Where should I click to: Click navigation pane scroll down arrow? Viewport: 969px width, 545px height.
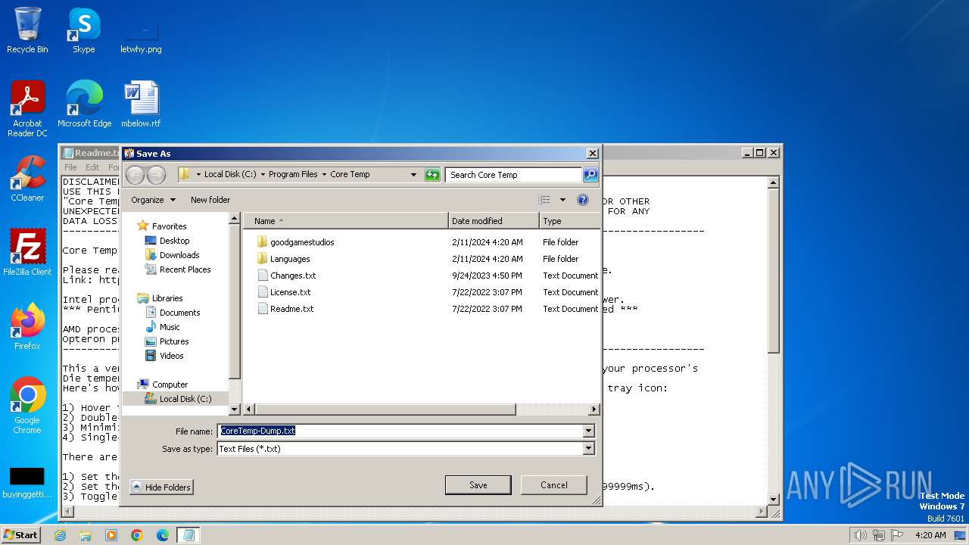click(x=235, y=410)
